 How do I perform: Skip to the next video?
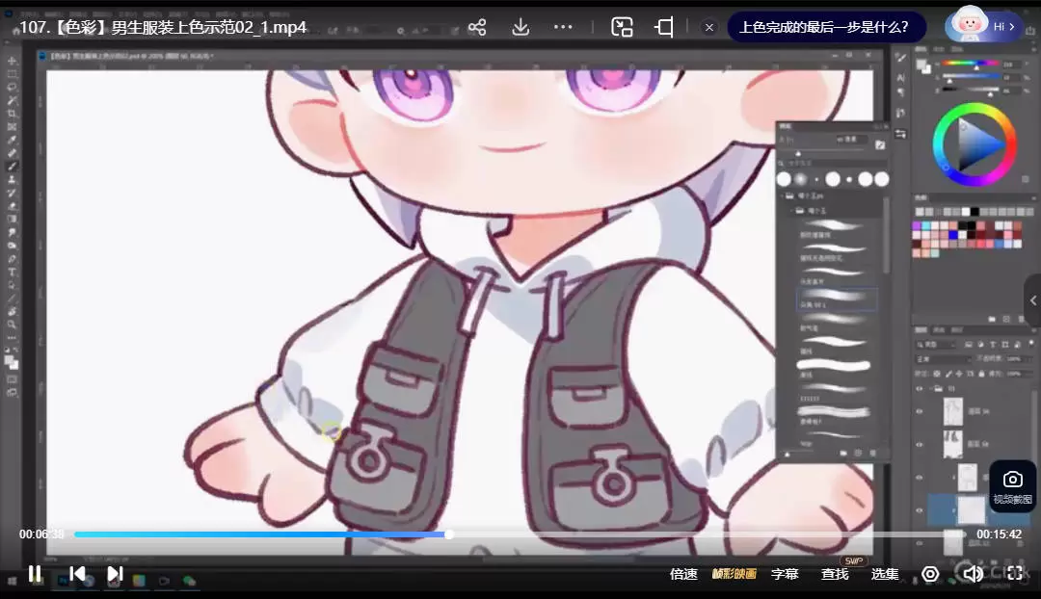pyautogui.click(x=115, y=574)
